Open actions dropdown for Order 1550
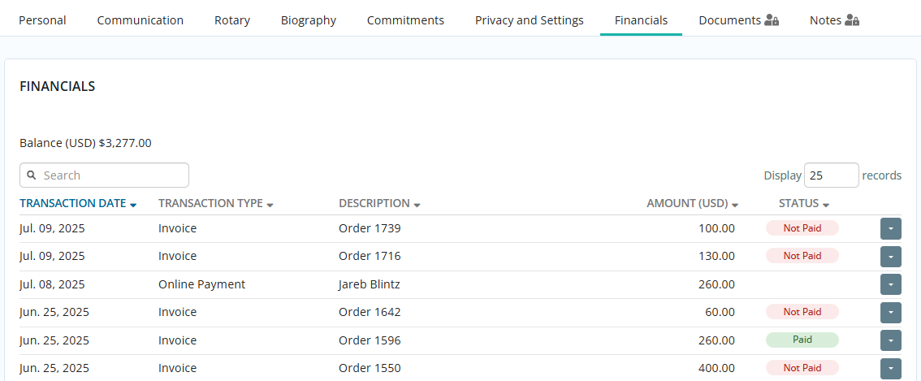Screen dimensions: 921x381 pos(890,368)
